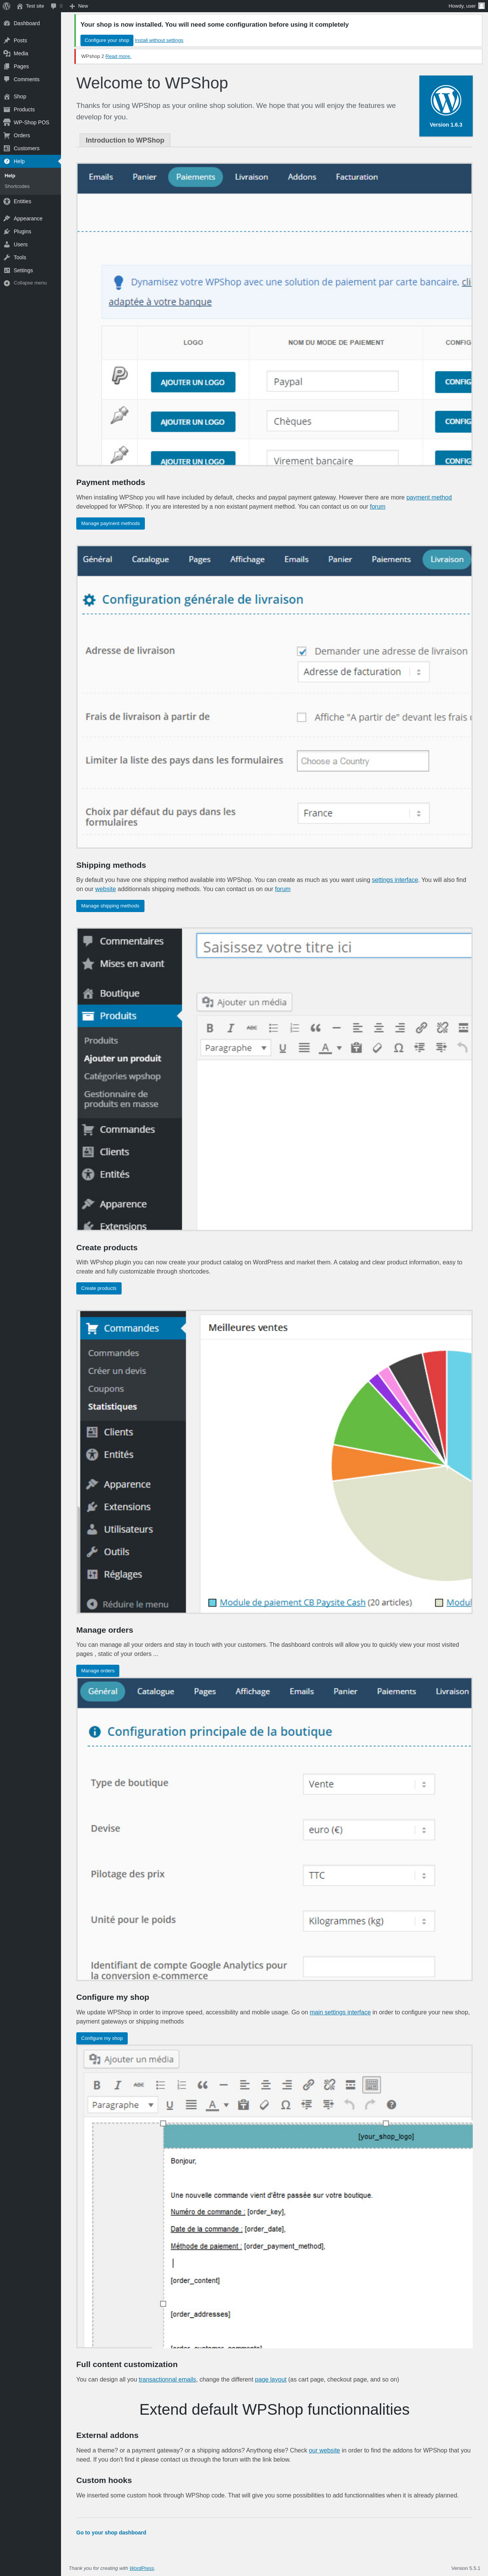Open the WordPress logo menu in admin bar
The image size is (488, 2576).
point(6,6)
